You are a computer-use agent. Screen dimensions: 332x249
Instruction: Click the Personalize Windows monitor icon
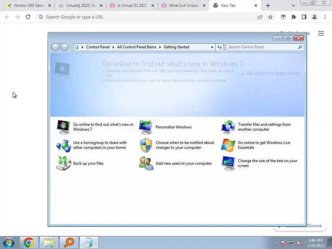146,127
